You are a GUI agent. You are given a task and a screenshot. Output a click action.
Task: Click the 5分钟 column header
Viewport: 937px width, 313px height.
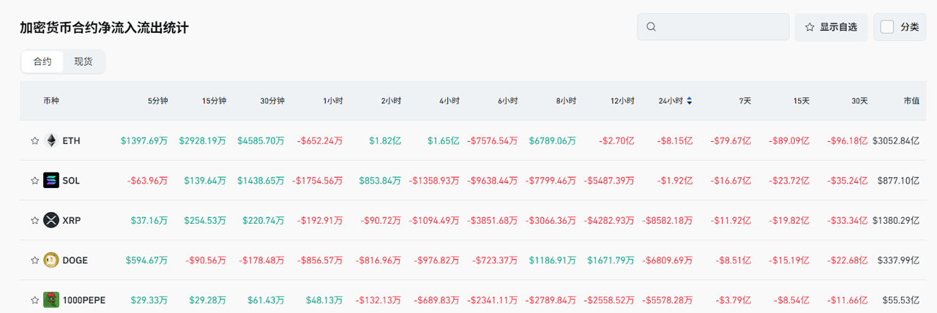(x=157, y=101)
